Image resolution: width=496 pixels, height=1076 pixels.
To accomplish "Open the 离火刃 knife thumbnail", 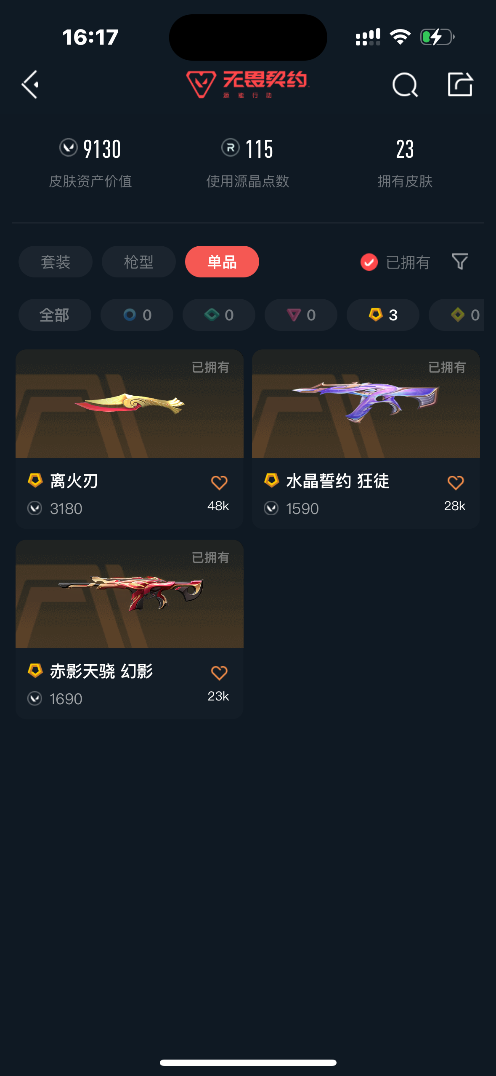I will point(130,404).
